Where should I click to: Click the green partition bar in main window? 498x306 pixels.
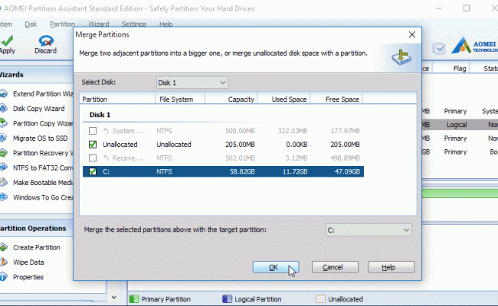click(x=460, y=194)
